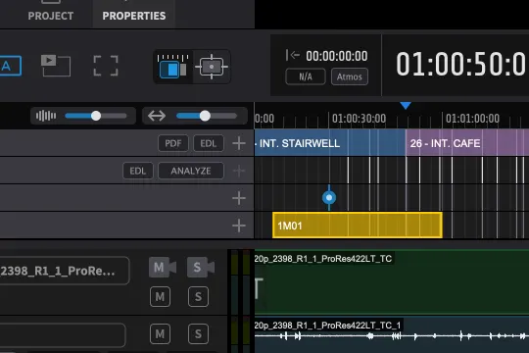This screenshot has height=353, width=529.
Task: Select the 26 - INT. CAFE scene region
Action: (467, 143)
